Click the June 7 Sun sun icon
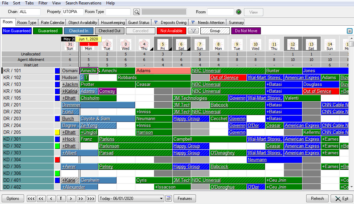354x204 pixels. (200, 44)
